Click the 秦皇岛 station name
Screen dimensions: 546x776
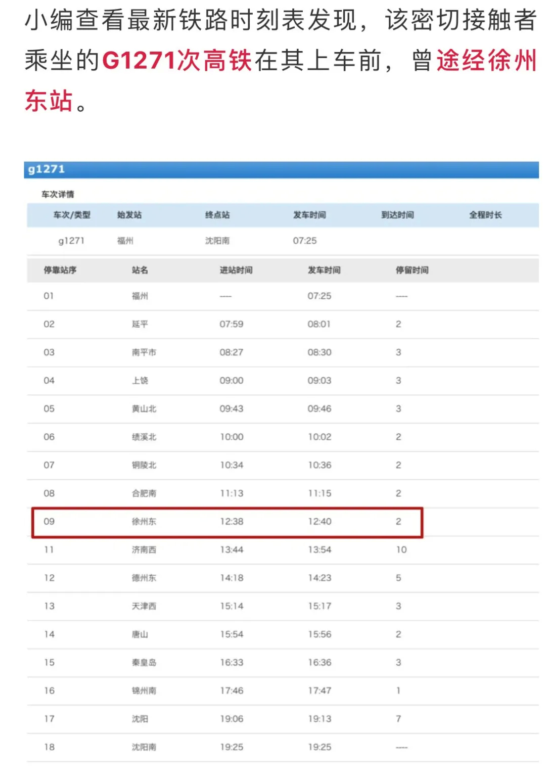[x=144, y=662]
